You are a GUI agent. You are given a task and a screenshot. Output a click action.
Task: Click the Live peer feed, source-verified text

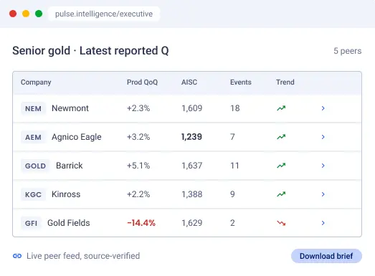(x=83, y=256)
